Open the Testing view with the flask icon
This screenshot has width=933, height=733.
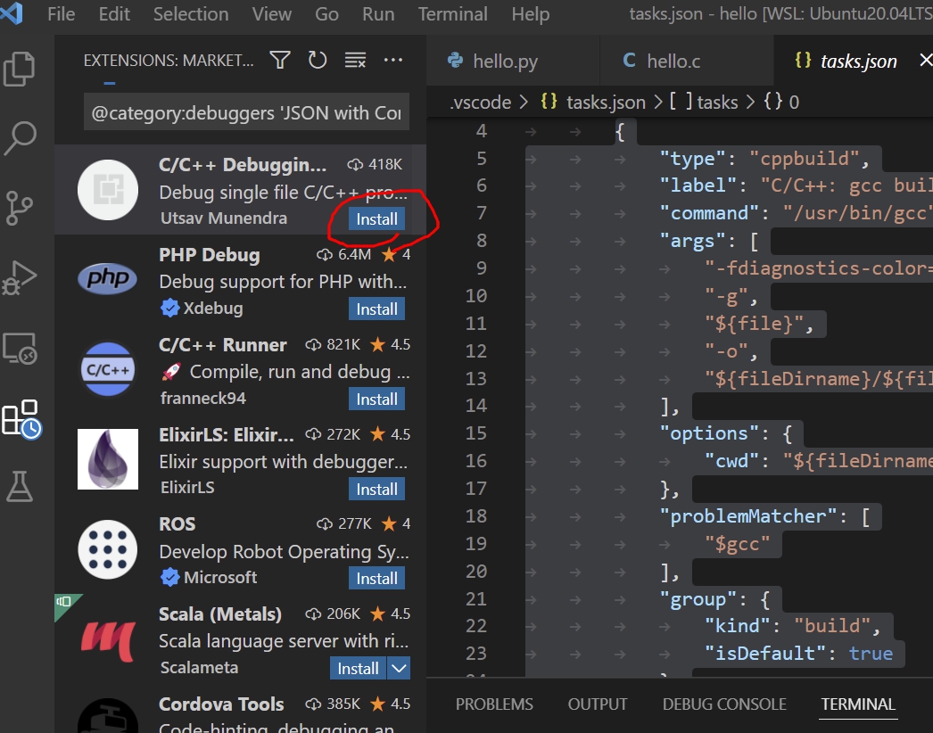(20, 487)
